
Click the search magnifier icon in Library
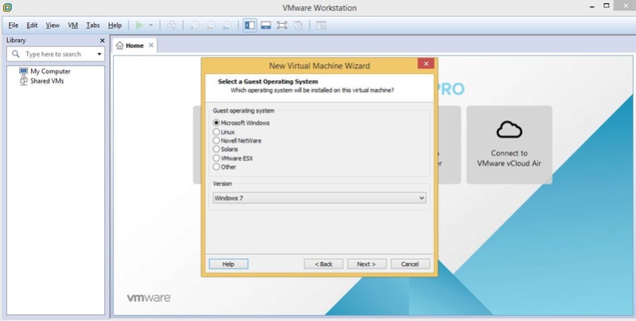16,54
